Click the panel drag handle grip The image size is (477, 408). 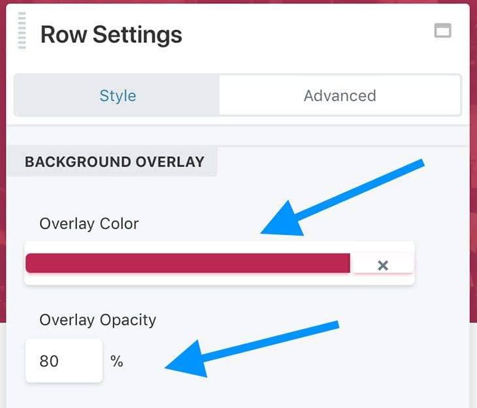(22, 30)
